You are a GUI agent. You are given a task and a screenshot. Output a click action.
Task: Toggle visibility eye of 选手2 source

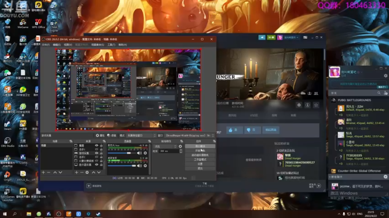pyautogui.click(x=96, y=157)
